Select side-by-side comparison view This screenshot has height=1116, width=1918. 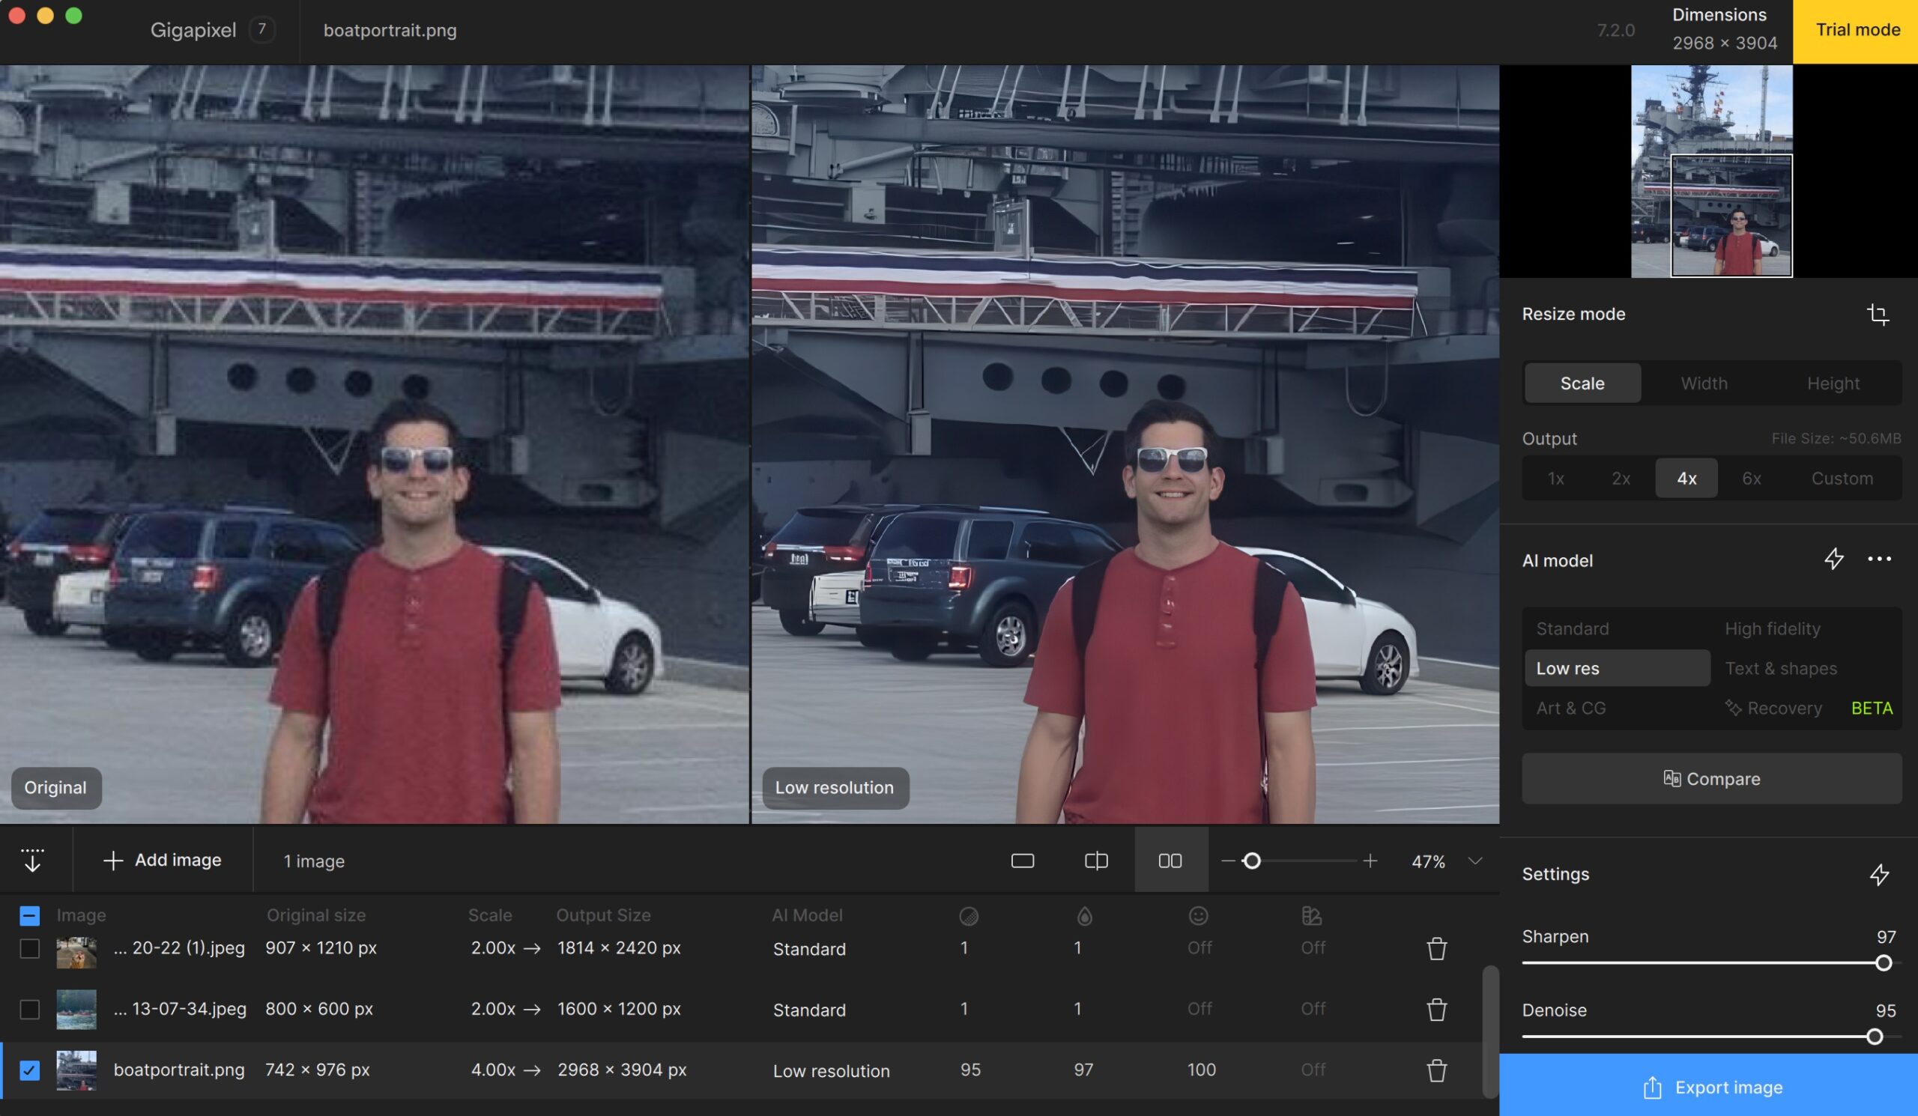1170,861
